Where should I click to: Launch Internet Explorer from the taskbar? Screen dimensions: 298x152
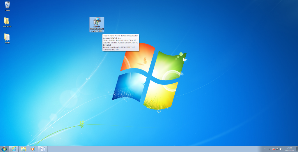pyautogui.click(x=14, y=149)
